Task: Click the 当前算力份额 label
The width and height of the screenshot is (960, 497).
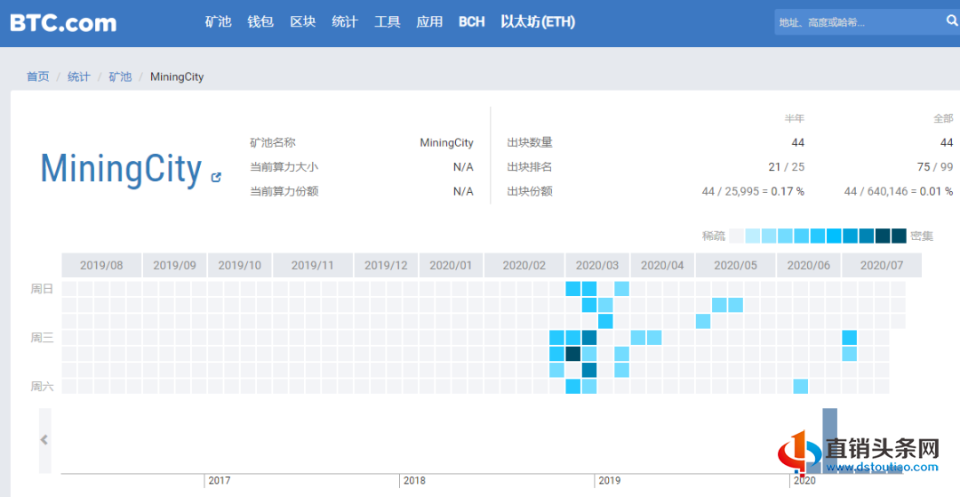Action: pyautogui.click(x=284, y=191)
